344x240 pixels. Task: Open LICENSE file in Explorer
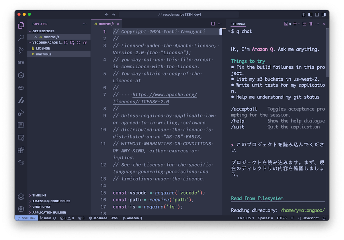pos(59,48)
